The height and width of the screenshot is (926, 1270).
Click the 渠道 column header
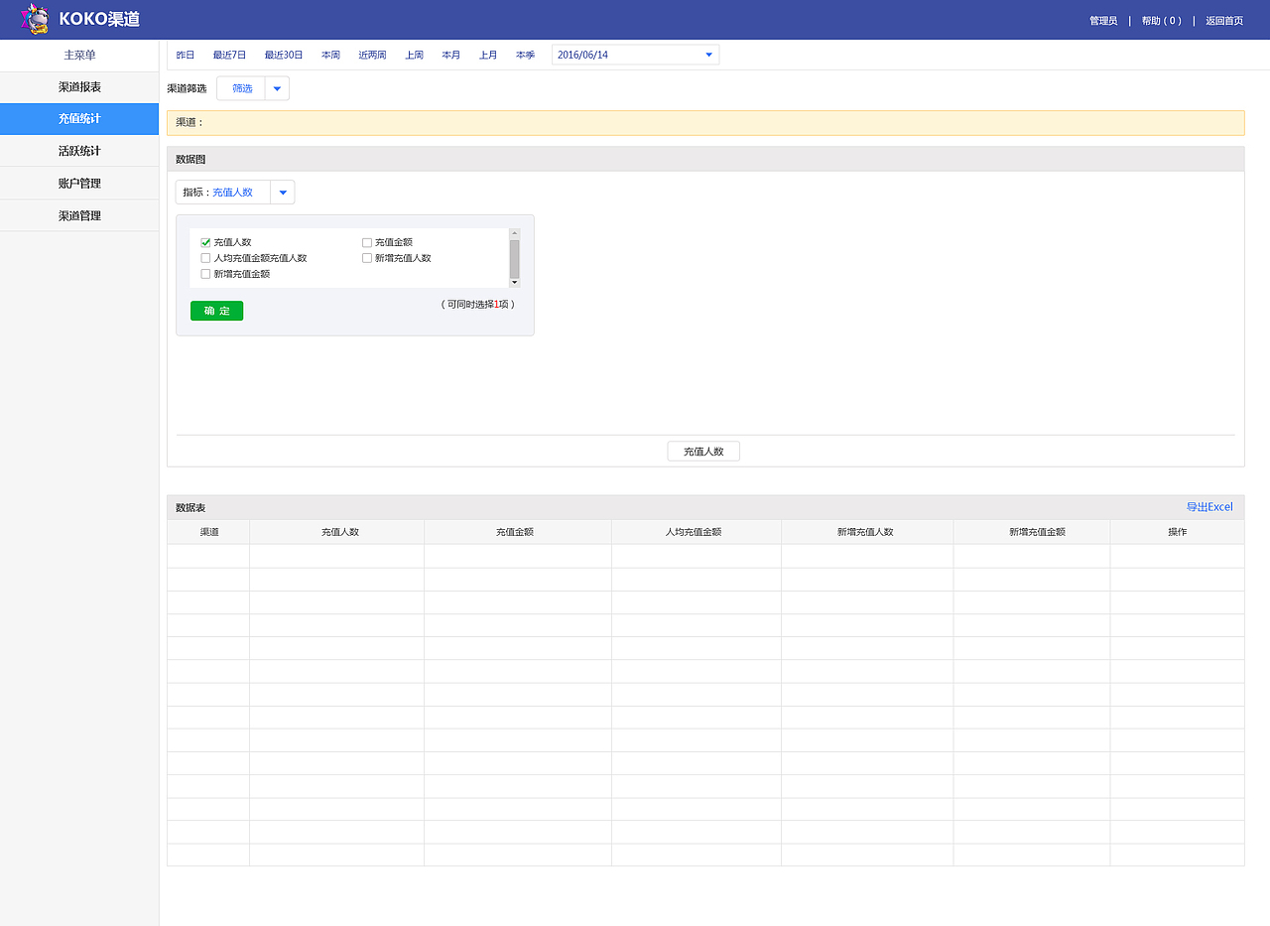pyautogui.click(x=208, y=532)
